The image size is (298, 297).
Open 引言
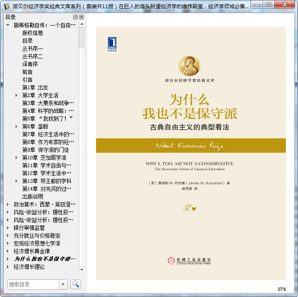[x=28, y=80]
